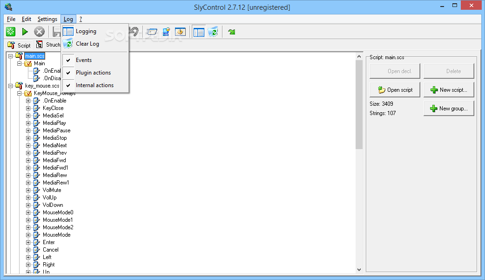Select the MediaPrev tree item

[55, 153]
